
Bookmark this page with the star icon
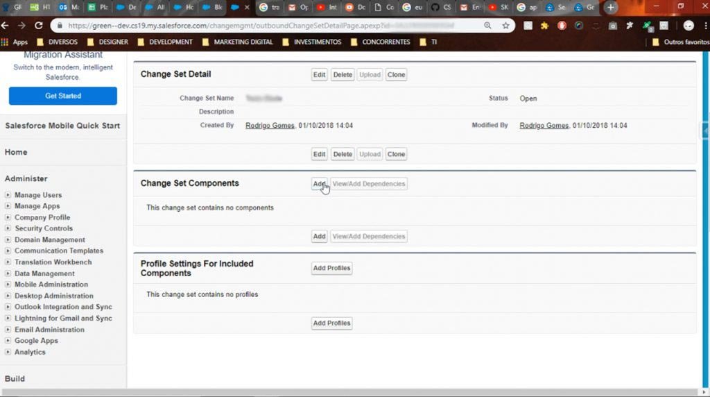click(x=505, y=26)
